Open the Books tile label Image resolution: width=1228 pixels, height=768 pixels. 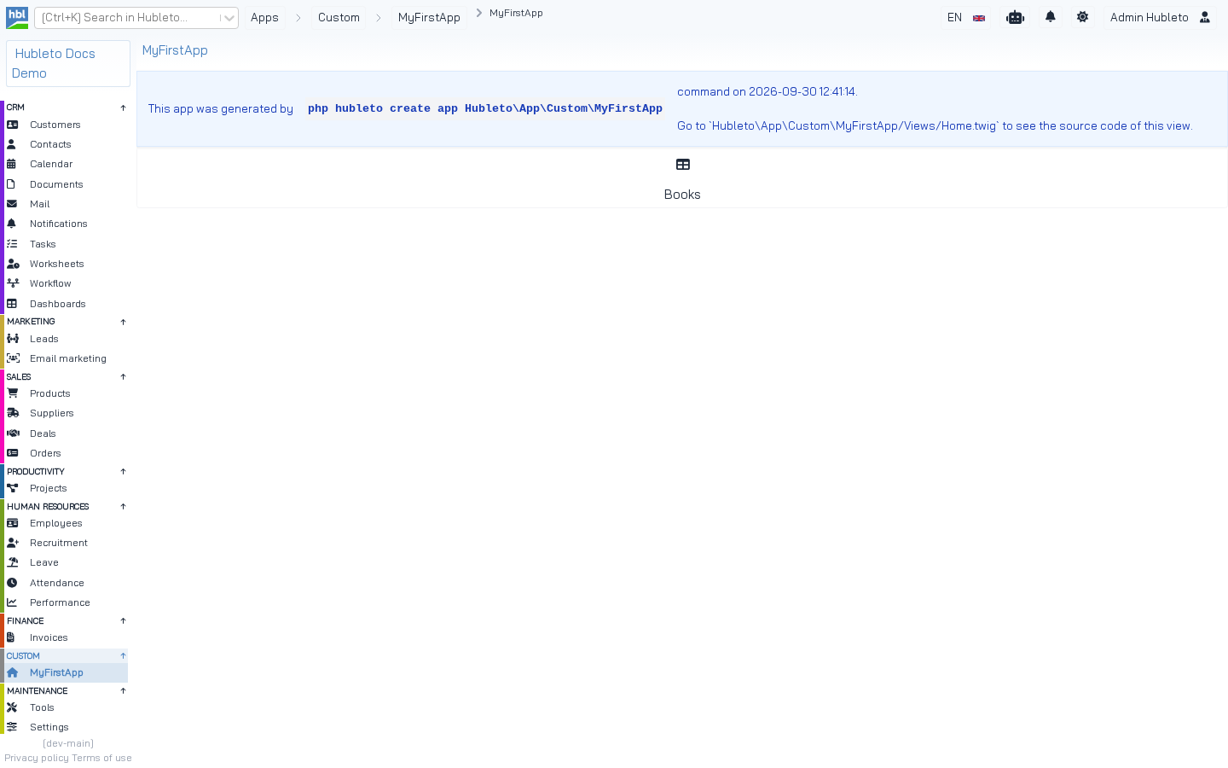(x=682, y=195)
